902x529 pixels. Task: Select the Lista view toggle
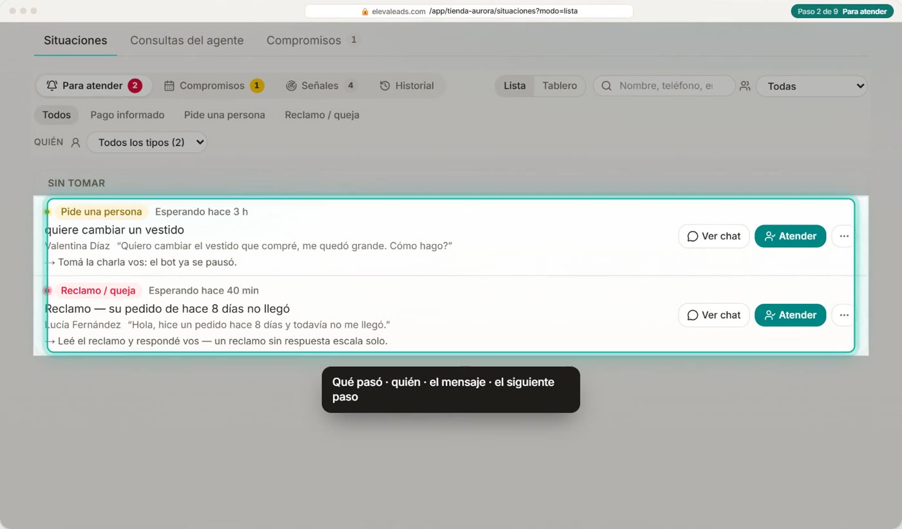click(514, 86)
